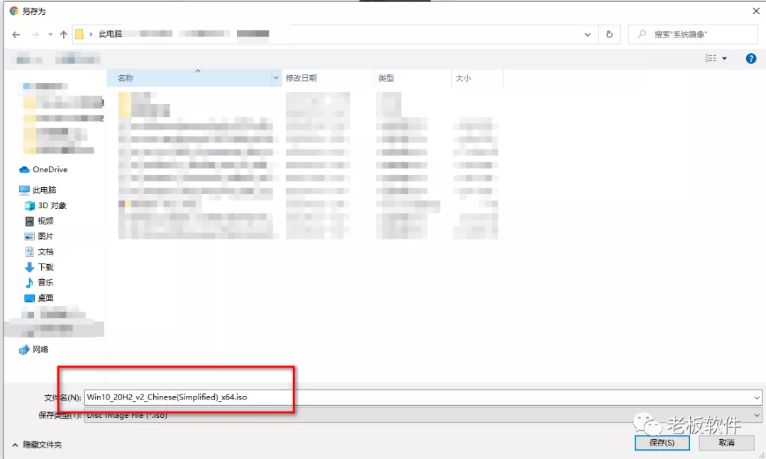766x459 pixels.
Task: Click the 取消 button
Action: [x=726, y=442]
